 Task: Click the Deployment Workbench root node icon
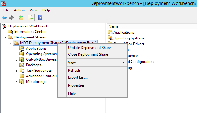(4, 26)
